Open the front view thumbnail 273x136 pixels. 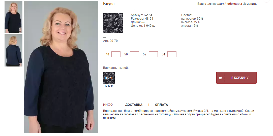[13, 17]
